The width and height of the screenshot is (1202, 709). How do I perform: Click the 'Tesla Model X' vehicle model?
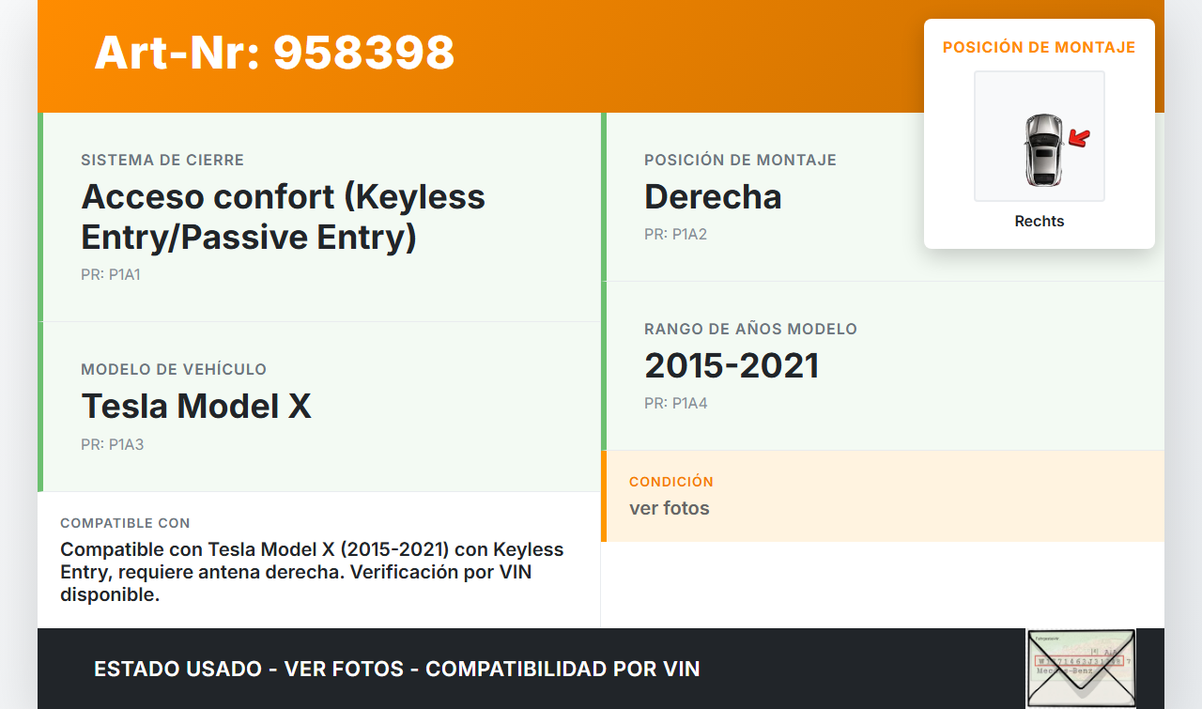pyautogui.click(x=196, y=406)
